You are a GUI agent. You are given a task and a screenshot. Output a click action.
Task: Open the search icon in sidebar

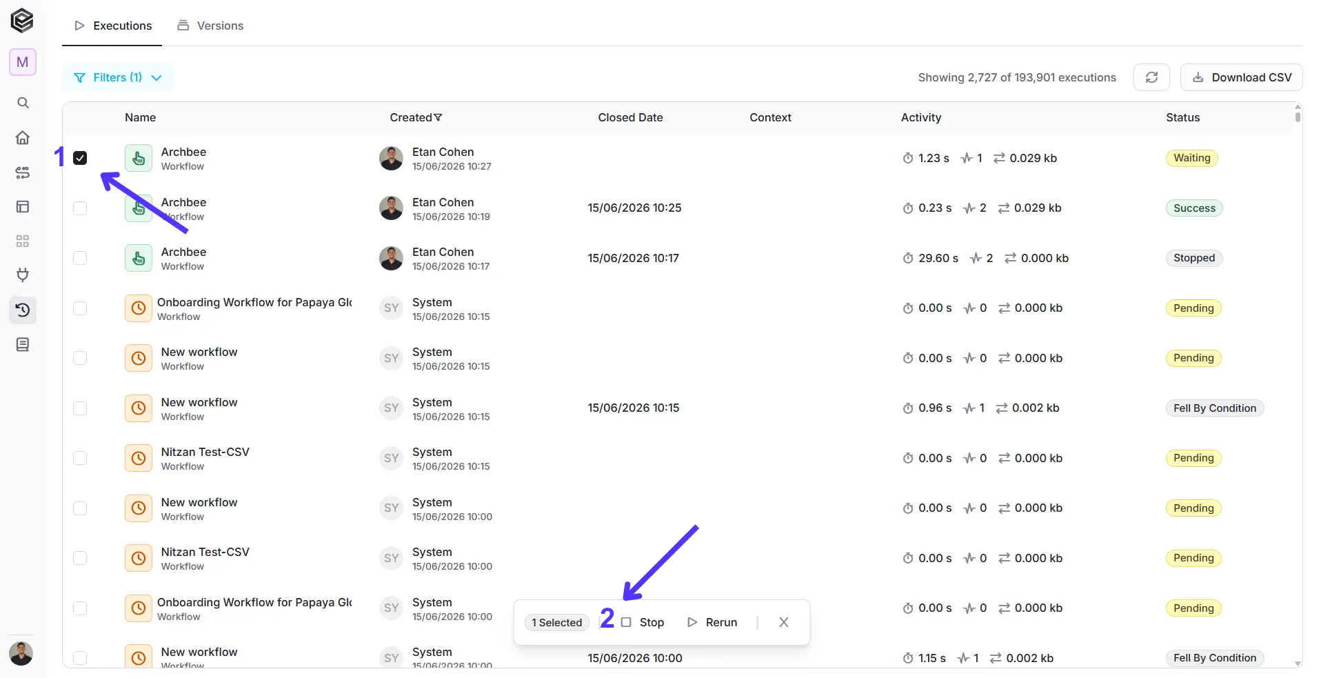[x=23, y=103]
